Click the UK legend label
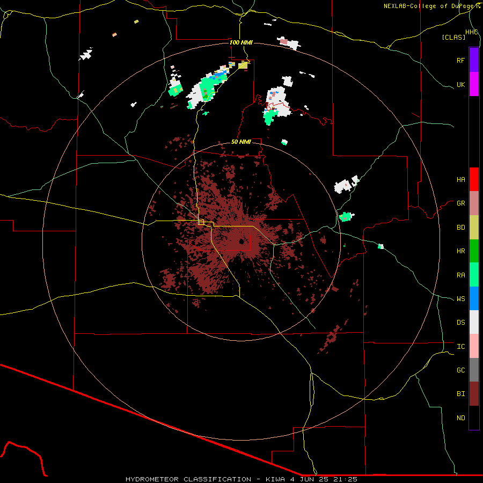Viewport: 483px width, 483px height. click(460, 84)
